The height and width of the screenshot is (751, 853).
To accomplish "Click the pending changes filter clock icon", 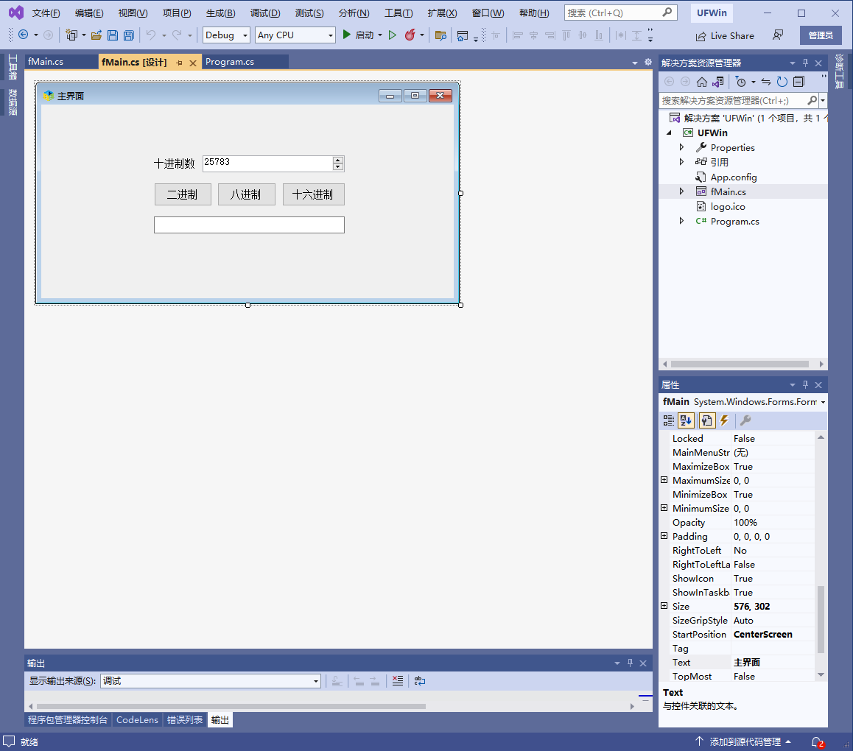I will click(740, 82).
